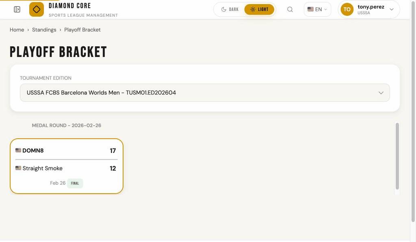The width and height of the screenshot is (416, 242).
Task: Click the TO user avatar
Action: tap(347, 9)
